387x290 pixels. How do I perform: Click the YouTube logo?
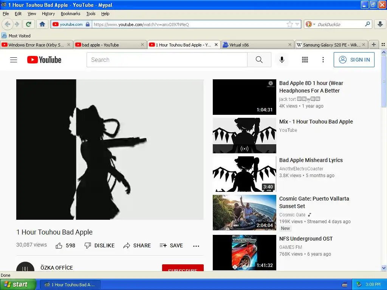(x=44, y=60)
